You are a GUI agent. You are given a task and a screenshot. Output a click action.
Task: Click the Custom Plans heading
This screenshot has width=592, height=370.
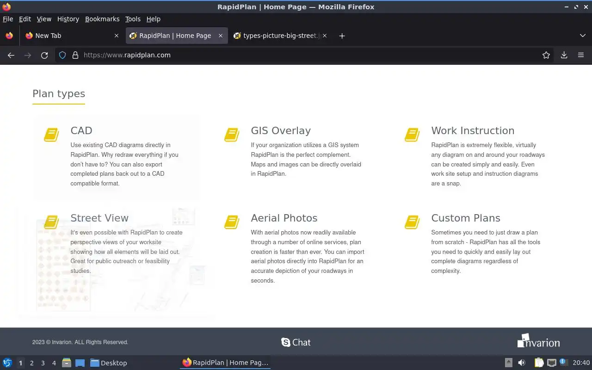coord(466,218)
